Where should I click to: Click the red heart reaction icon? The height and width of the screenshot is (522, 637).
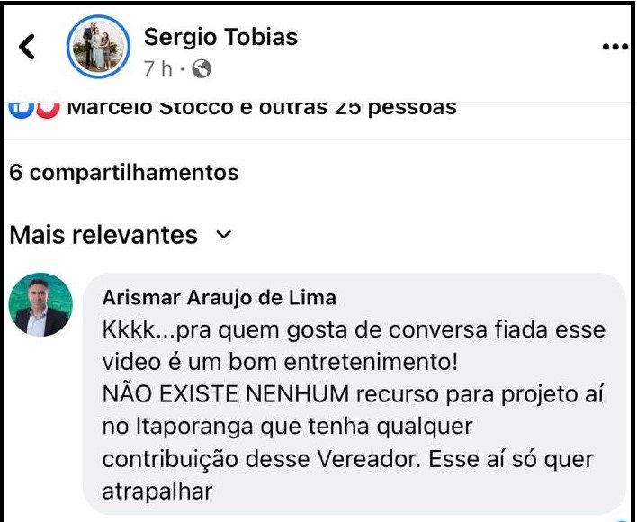[x=49, y=107]
